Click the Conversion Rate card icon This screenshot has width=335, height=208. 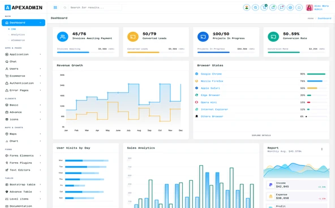(x=273, y=37)
